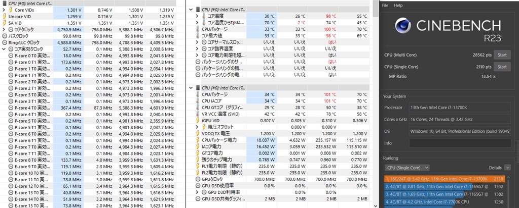Click the 235.157 W maximum package power
The image size is (519, 208).
pos(325,140)
